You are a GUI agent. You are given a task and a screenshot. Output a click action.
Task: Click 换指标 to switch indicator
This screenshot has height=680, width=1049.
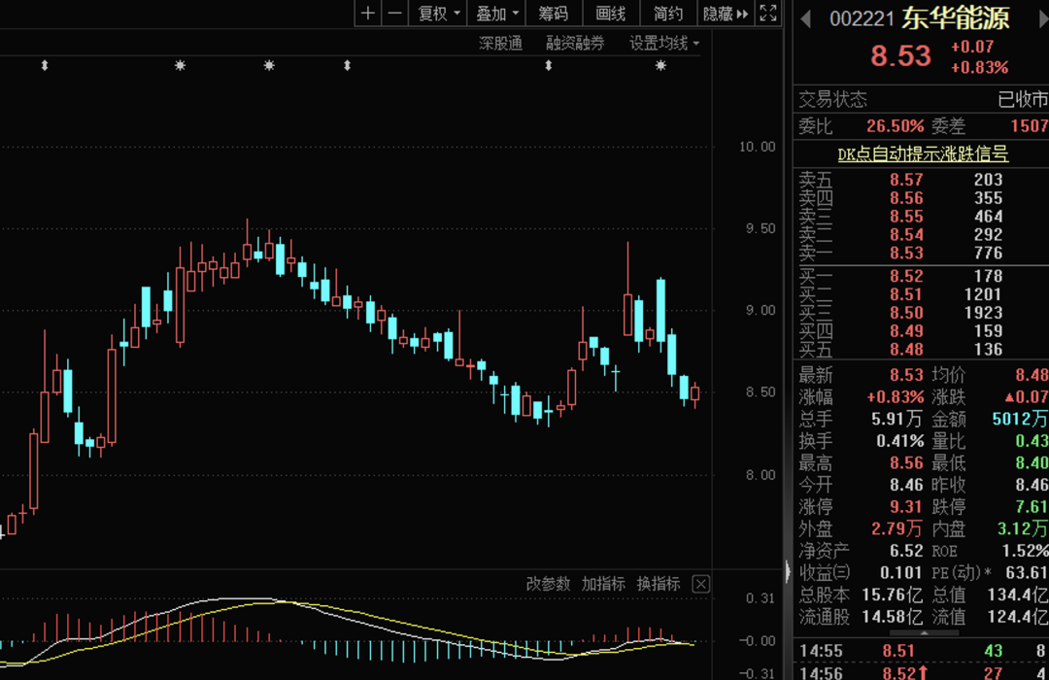click(659, 584)
